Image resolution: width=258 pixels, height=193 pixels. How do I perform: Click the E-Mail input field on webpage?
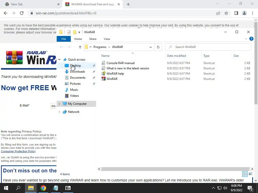54,106
